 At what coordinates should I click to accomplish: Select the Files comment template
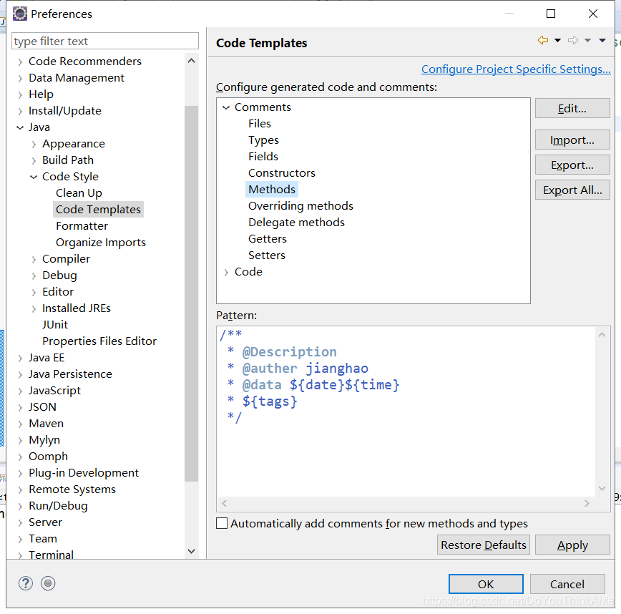pyautogui.click(x=260, y=124)
